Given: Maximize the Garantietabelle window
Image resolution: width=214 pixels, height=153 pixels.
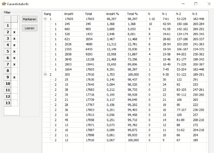Looking at the screenshot, I should tap(196, 4).
